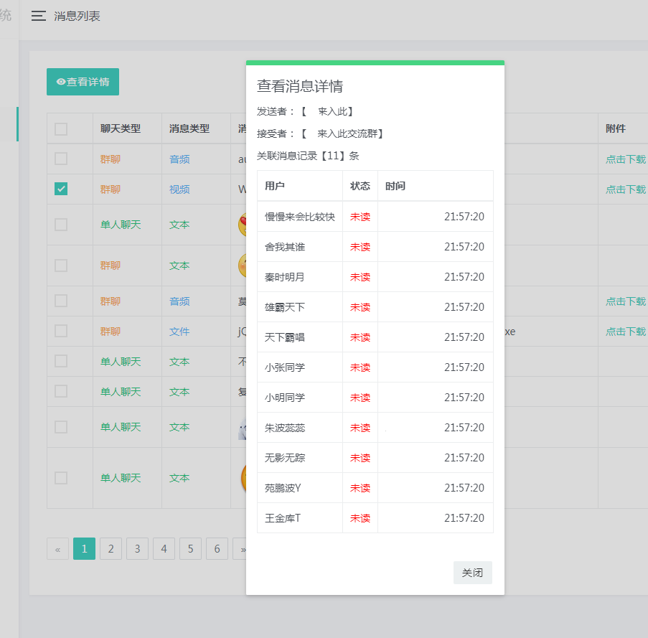Screen dimensions: 648x638
Task: Click the 查看详情 button
Action: (x=83, y=82)
